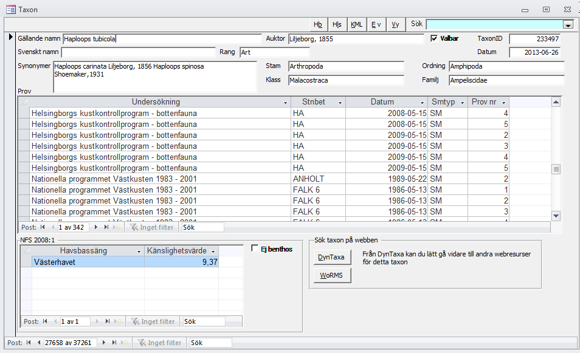Click the Hls button

click(x=337, y=24)
